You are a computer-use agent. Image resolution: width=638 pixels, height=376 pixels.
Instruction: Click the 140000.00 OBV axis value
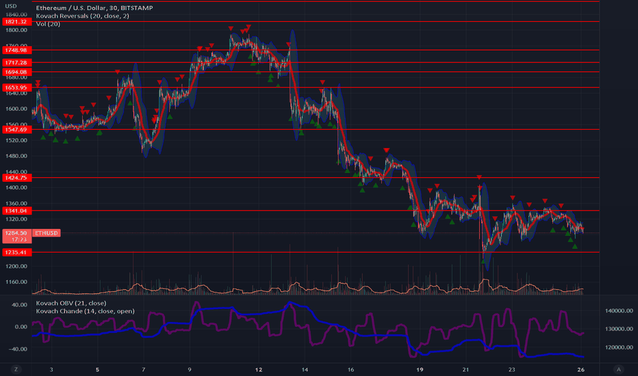coord(619,310)
